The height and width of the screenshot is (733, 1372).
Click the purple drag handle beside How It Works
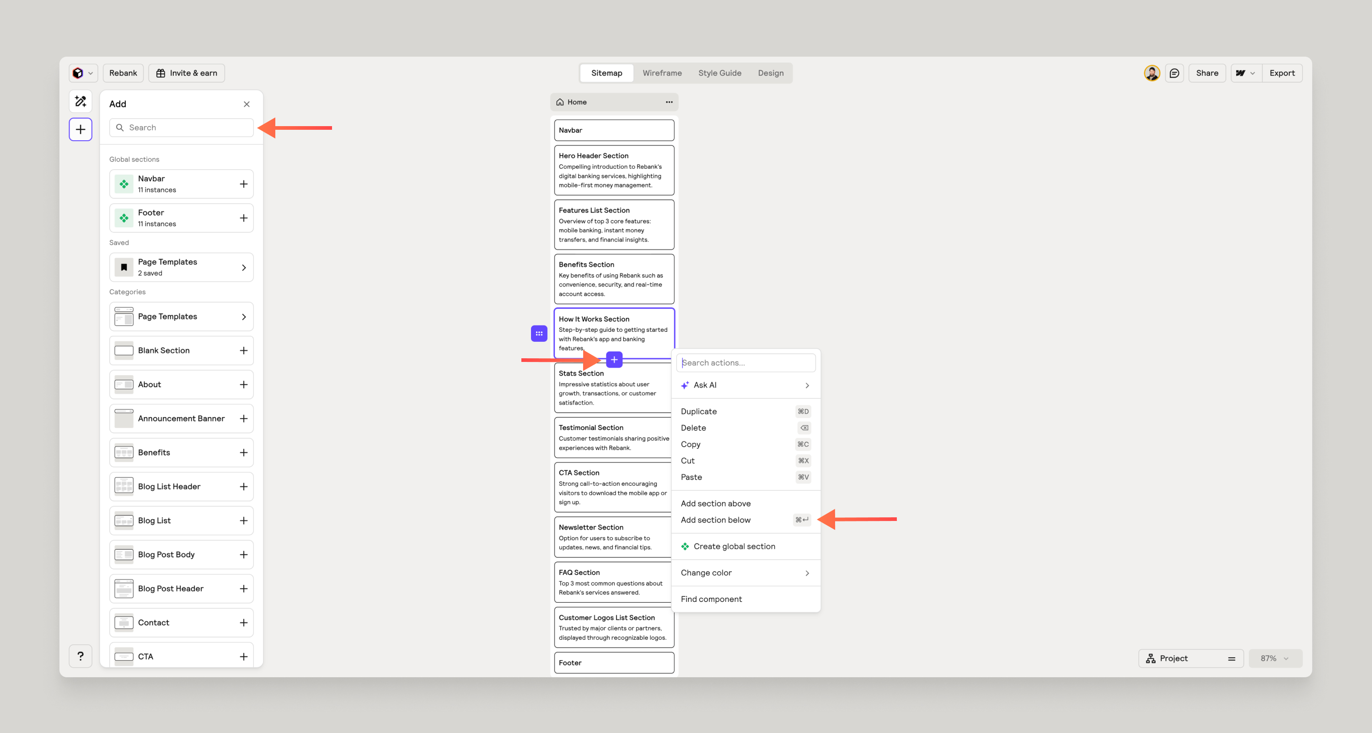tap(539, 333)
